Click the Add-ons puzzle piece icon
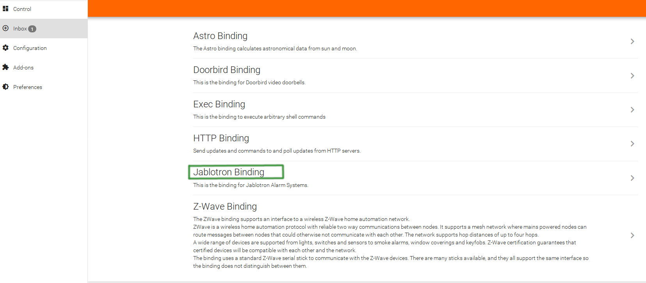Image resolution: width=646 pixels, height=283 pixels. 5,67
